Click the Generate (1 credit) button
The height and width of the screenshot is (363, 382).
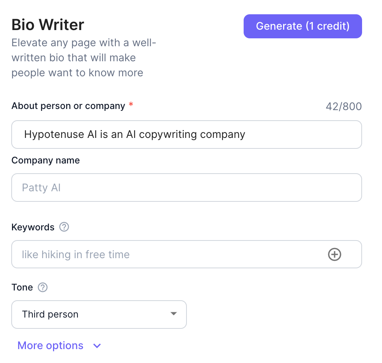(x=302, y=26)
